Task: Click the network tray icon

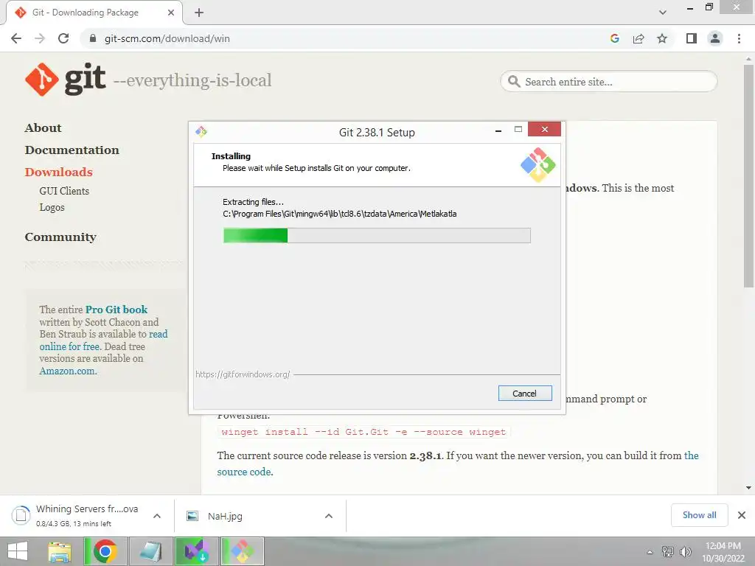Action: [668, 552]
